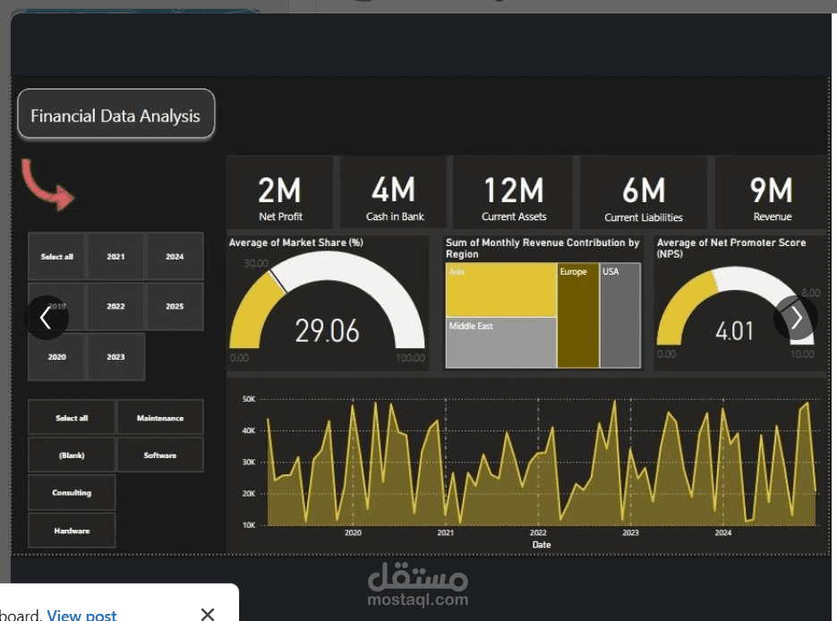Toggle the 2024 year slicer tile
Viewport: 837px width, 621px height.
[175, 257]
